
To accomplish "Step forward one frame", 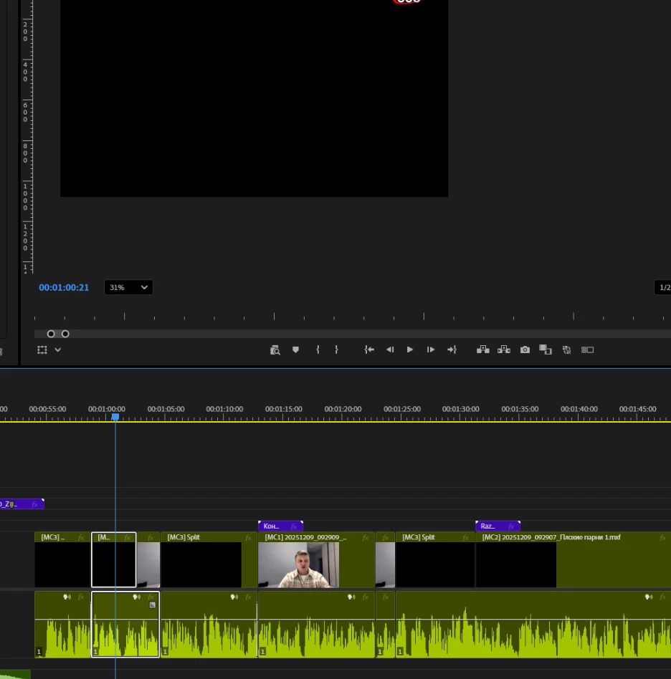I will [430, 350].
